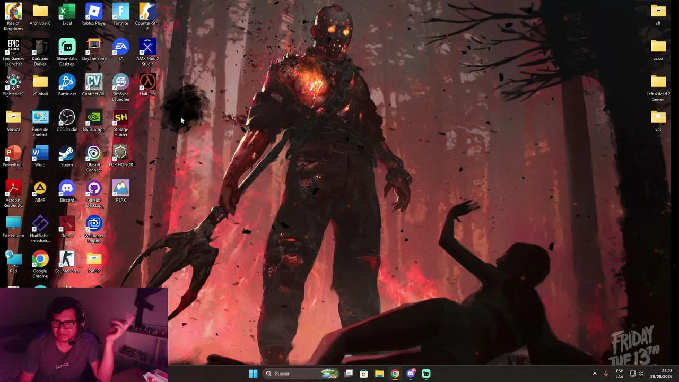This screenshot has width=679, height=382.
Task: Click the AIMP music player shortcut
Action: click(x=40, y=192)
